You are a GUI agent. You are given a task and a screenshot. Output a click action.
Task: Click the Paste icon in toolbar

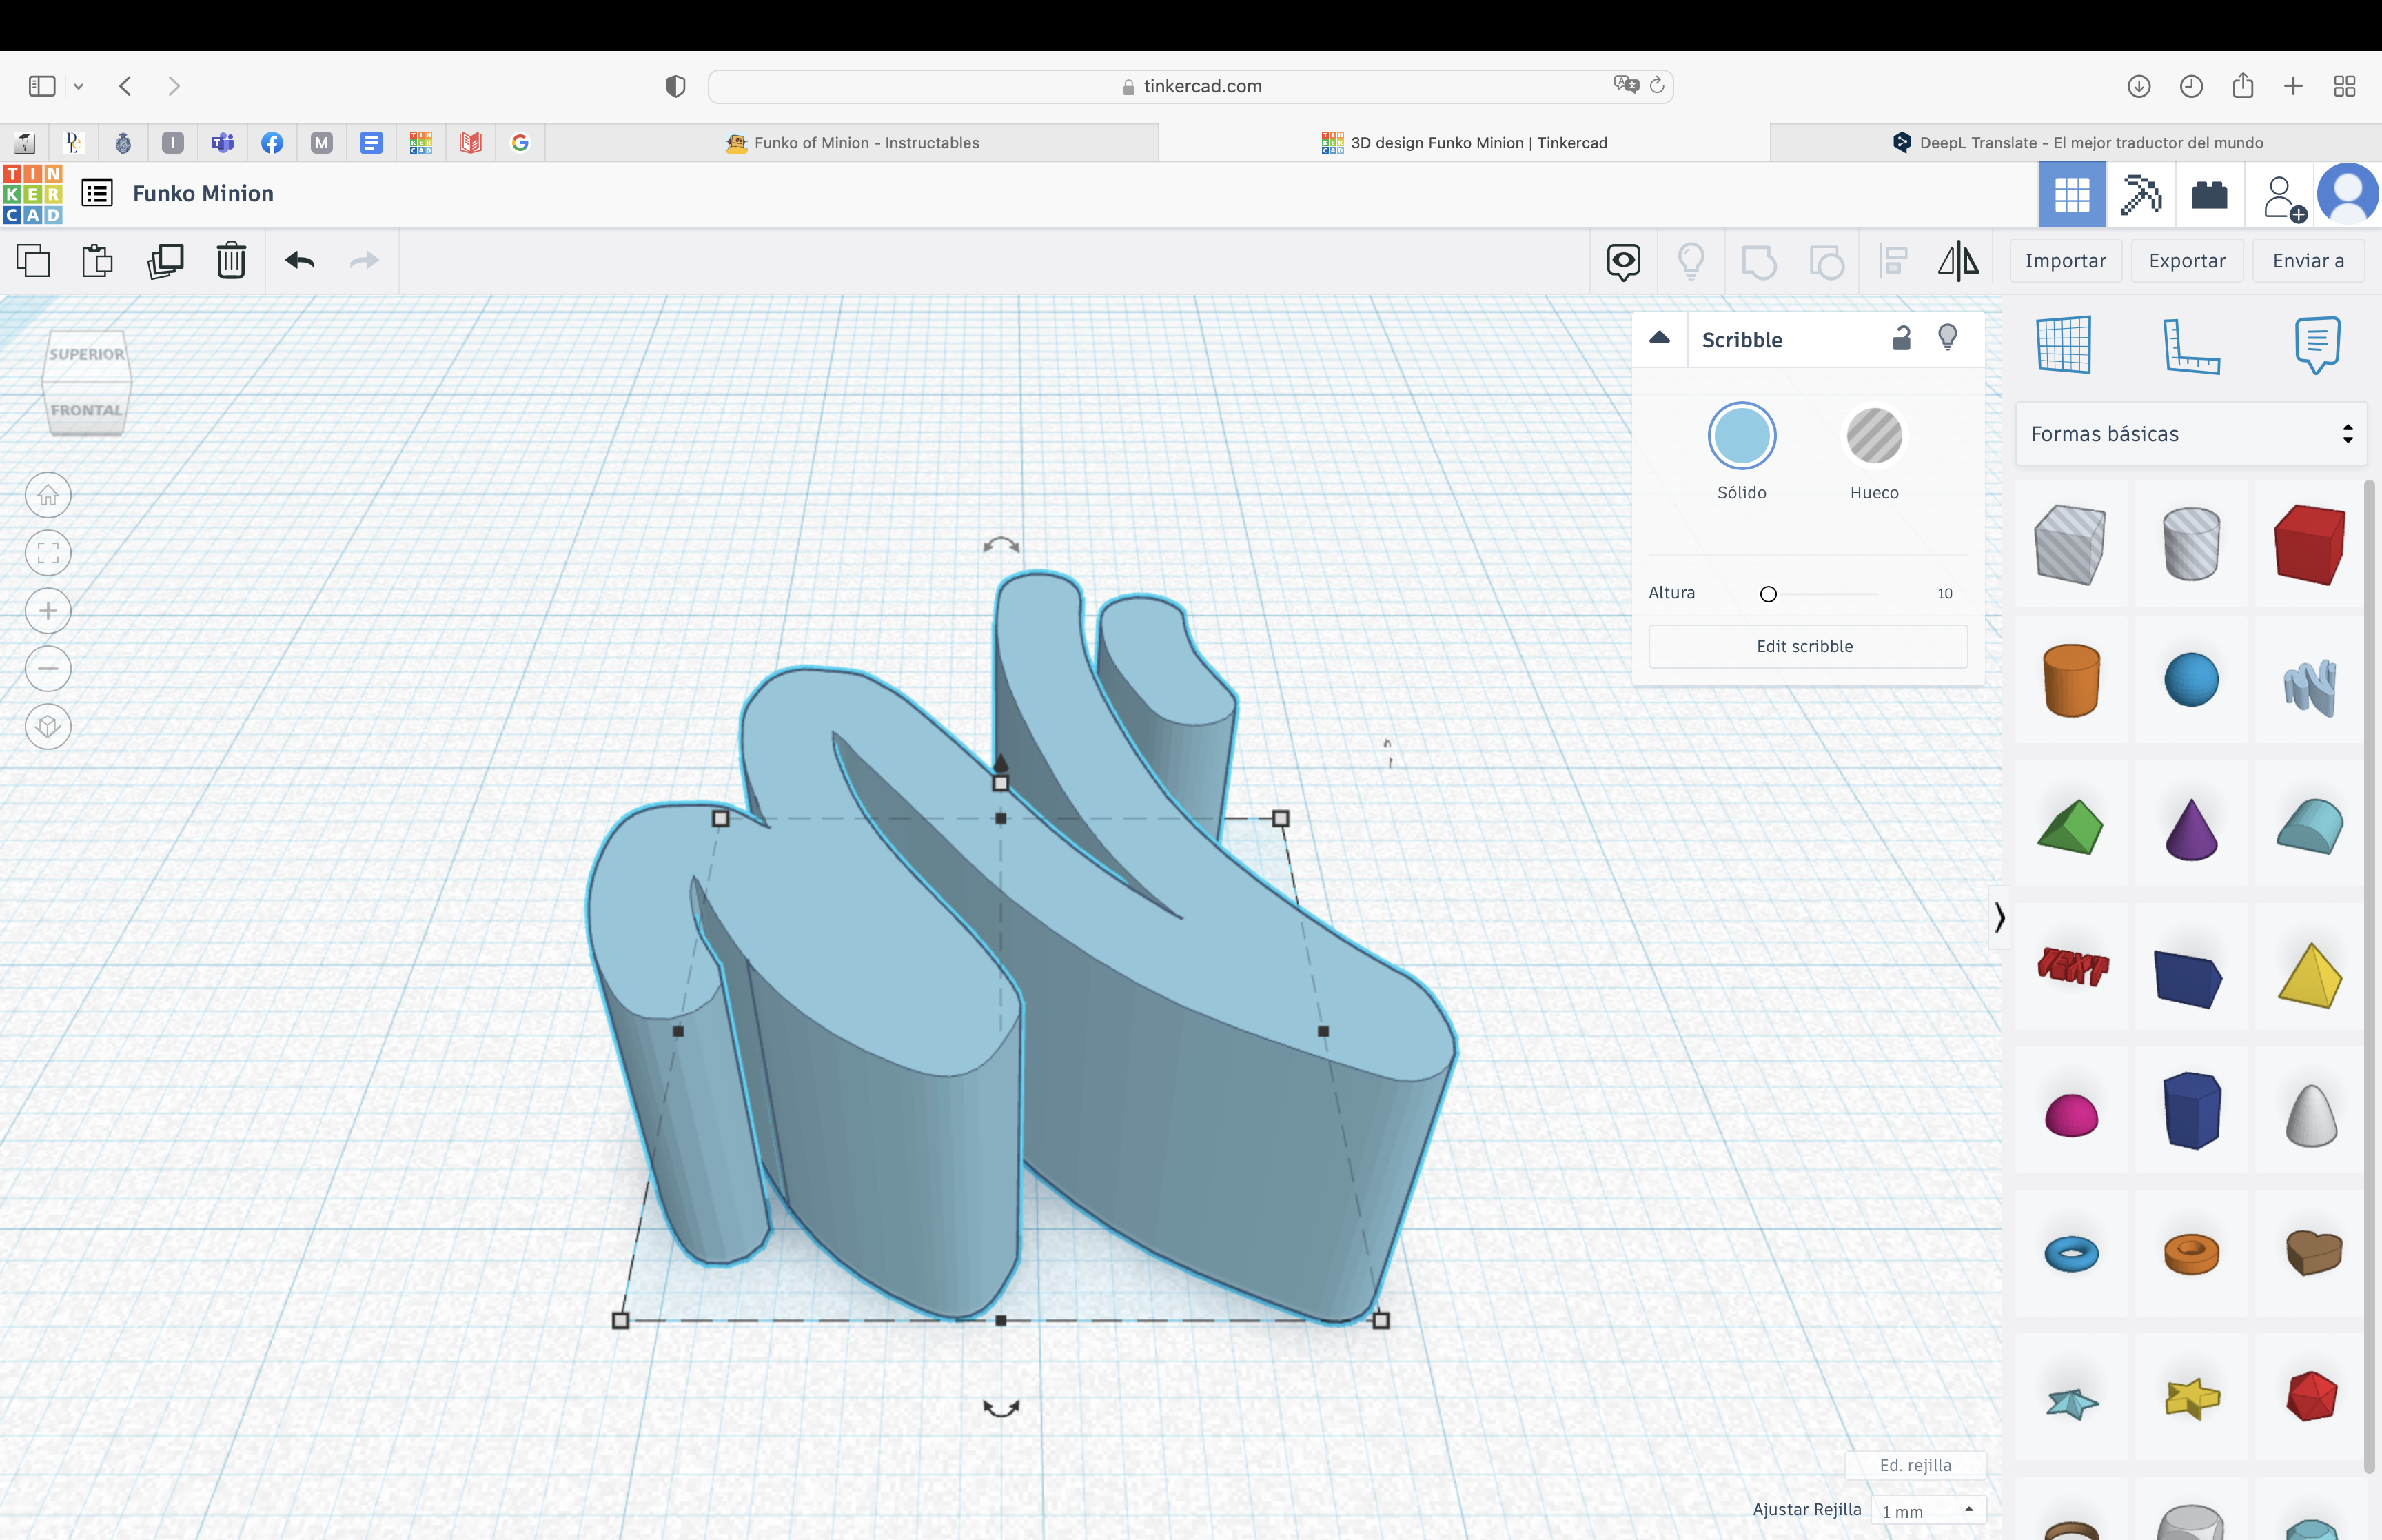coord(97,261)
